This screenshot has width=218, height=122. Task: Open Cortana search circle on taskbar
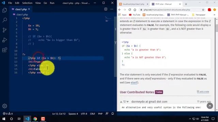11,119
